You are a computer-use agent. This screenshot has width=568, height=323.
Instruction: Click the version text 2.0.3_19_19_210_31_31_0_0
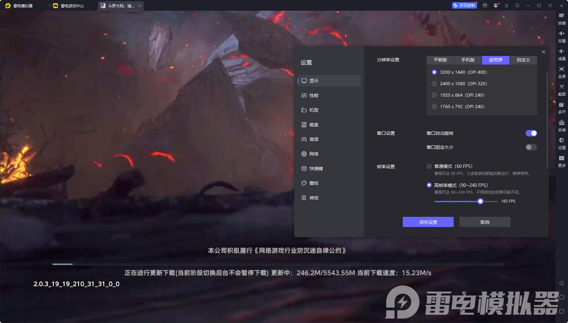[x=76, y=284]
